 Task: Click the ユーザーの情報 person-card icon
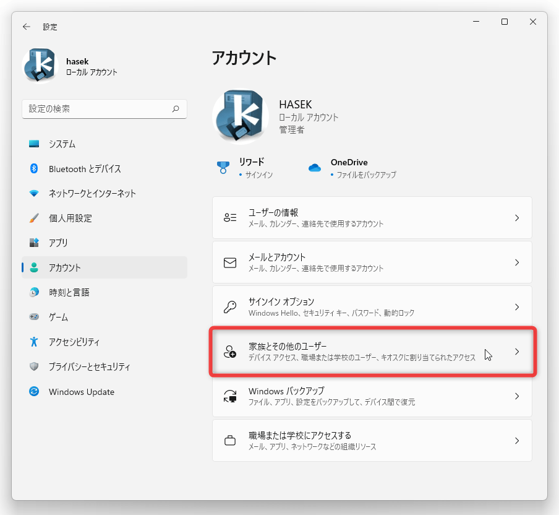(230, 217)
